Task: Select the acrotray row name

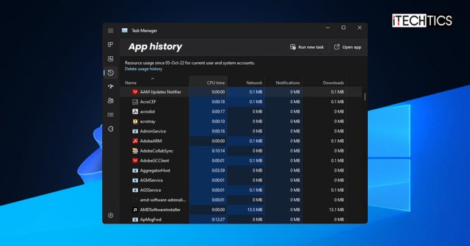Action: pyautogui.click(x=147, y=121)
